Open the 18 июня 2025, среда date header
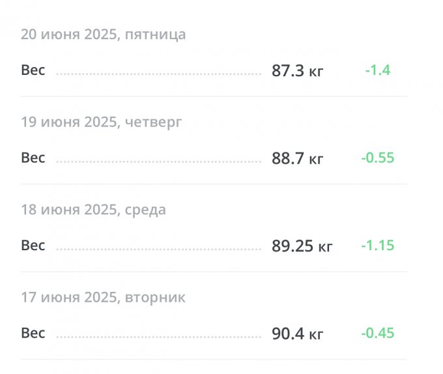Image resolution: width=443 pixels, height=374 pixels. pyautogui.click(x=93, y=210)
